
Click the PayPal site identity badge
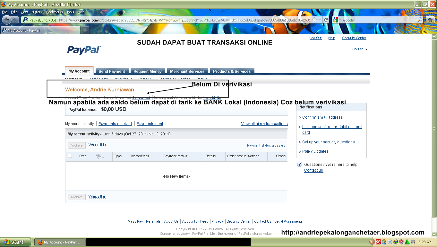pyautogui.click(x=39, y=20)
